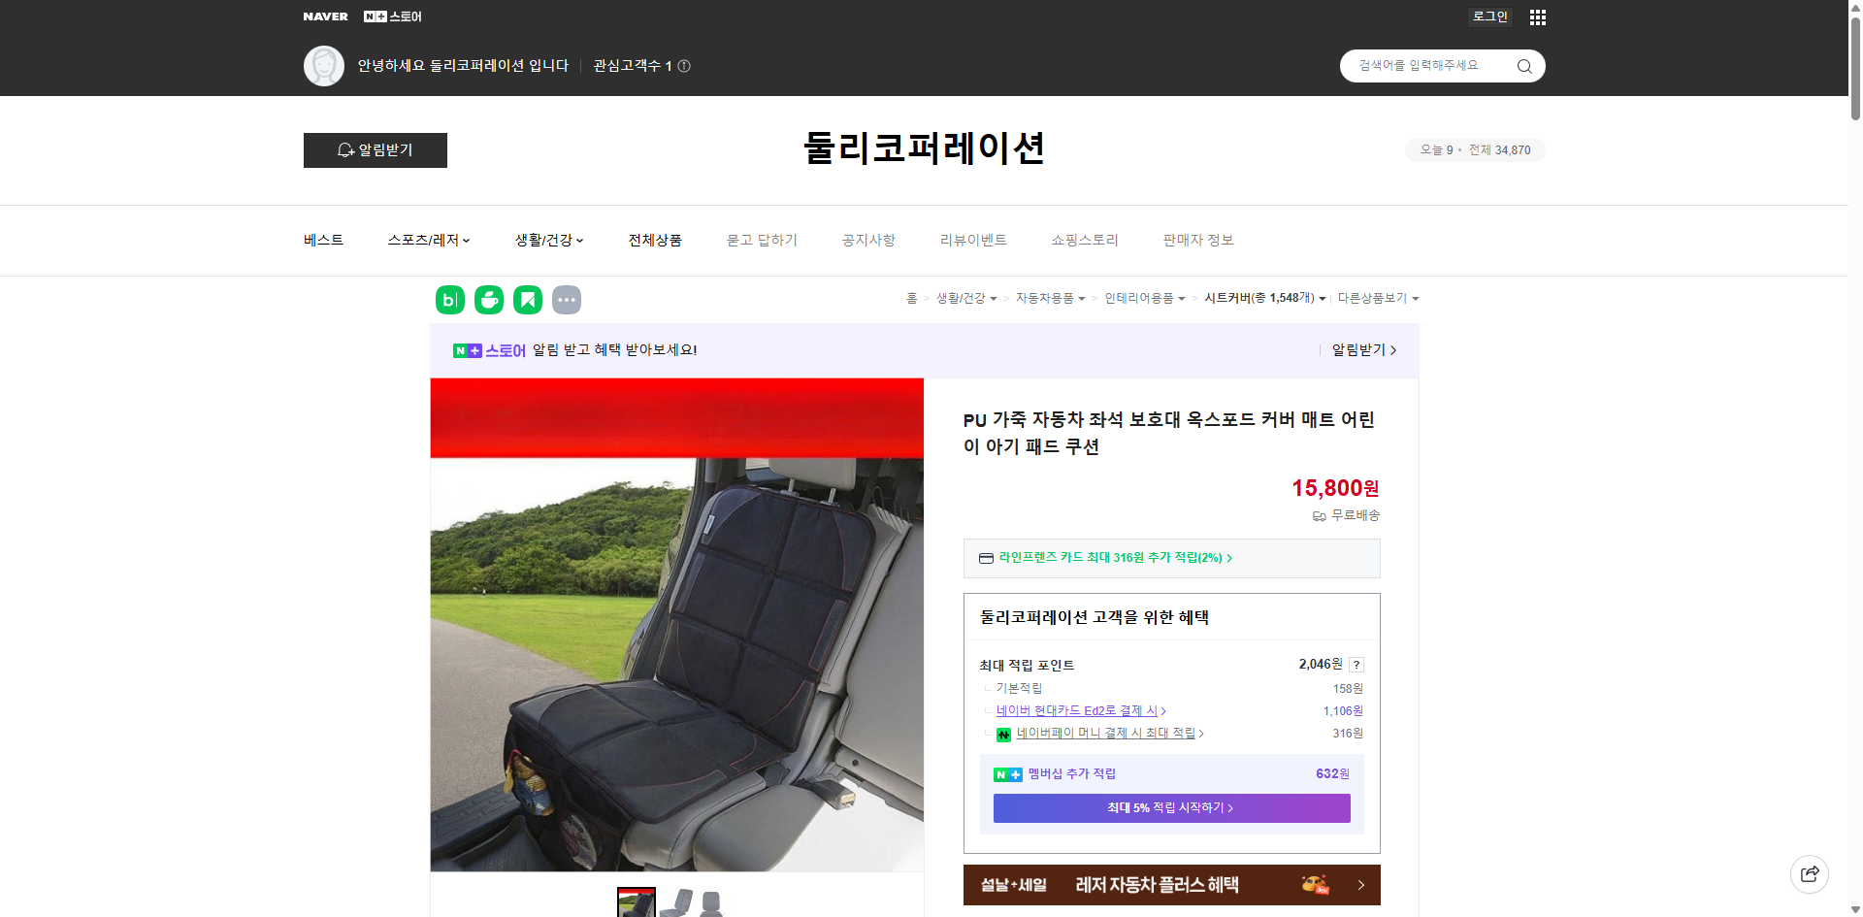Open the Naver blog share icon
The width and height of the screenshot is (1863, 917).
[449, 300]
